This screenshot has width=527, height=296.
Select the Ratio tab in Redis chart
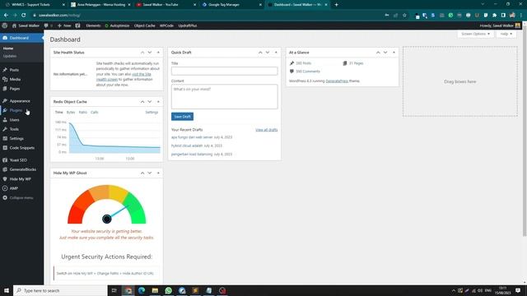point(82,112)
